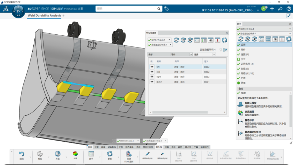Expand the platform name dropdown chevron in top bar
Viewport: 293px width, 165px height.
click(258, 10)
